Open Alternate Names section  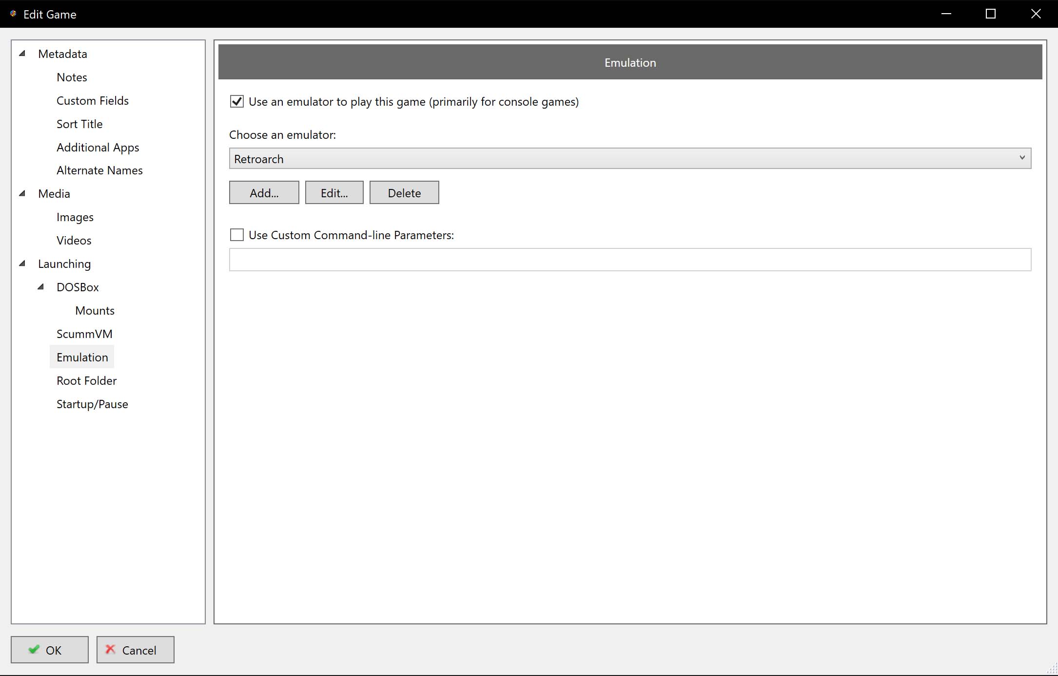99,170
